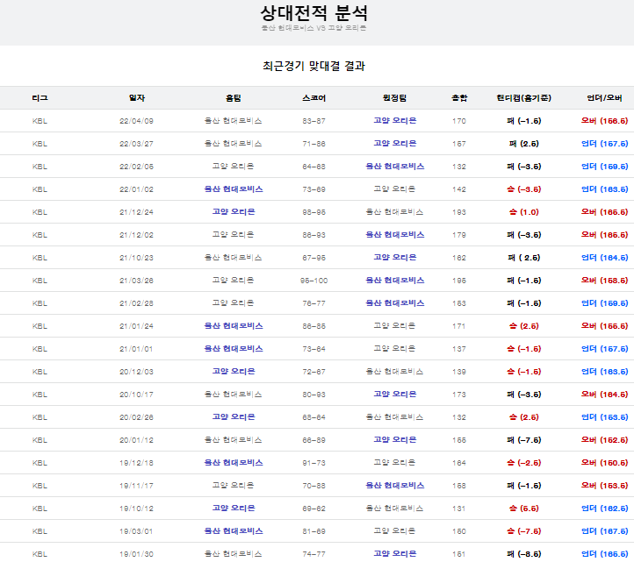Select the 22/04/09 date cell
634x562 pixels.
coord(137,121)
